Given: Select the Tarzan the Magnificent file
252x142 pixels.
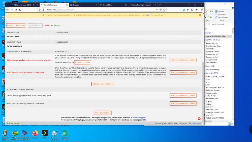Looking at the screenshot, I should tap(213, 46).
